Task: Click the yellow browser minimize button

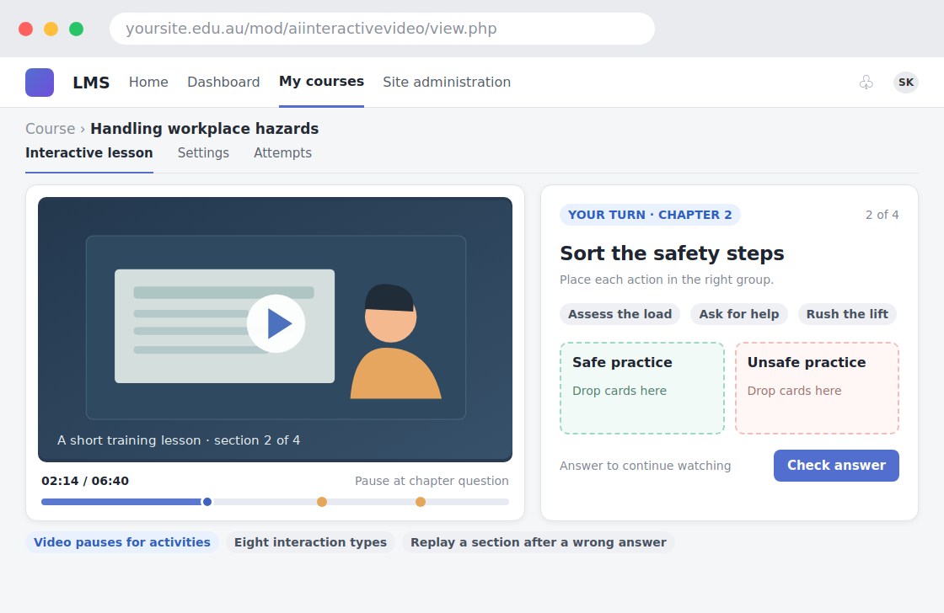Action: 51,29
